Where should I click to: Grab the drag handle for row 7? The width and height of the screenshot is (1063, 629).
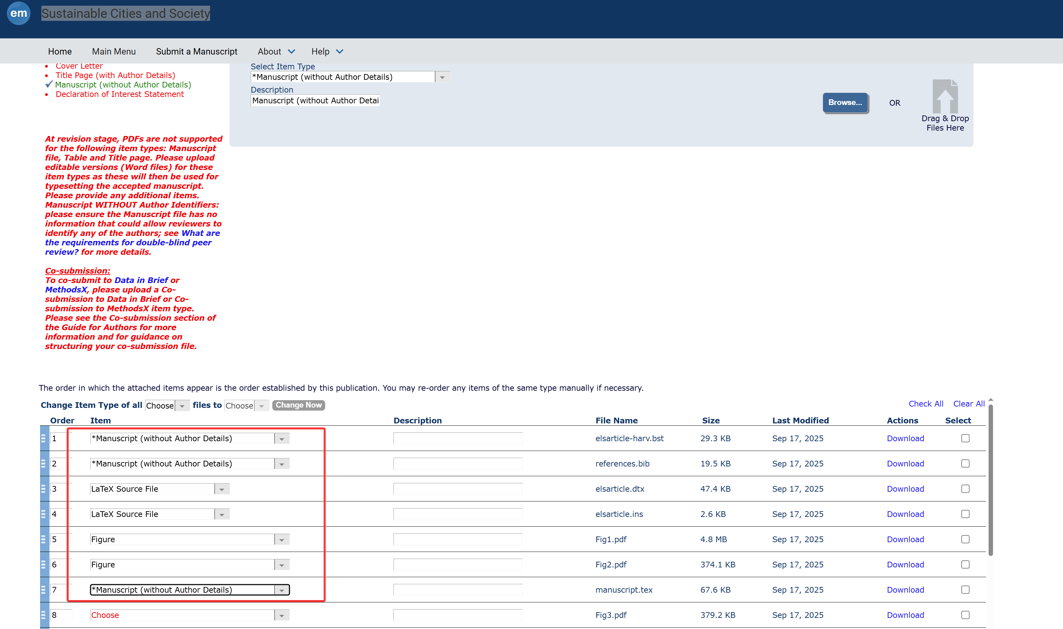coord(43,590)
